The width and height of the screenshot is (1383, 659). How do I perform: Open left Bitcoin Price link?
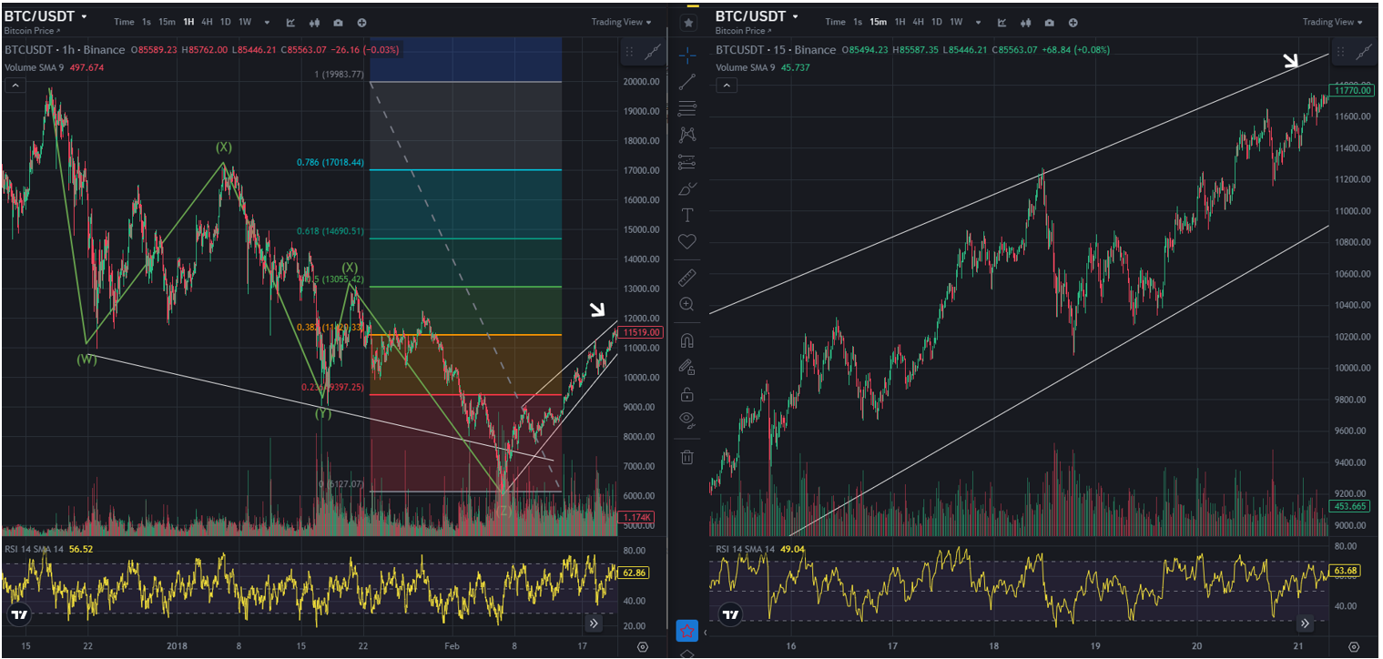click(x=32, y=31)
